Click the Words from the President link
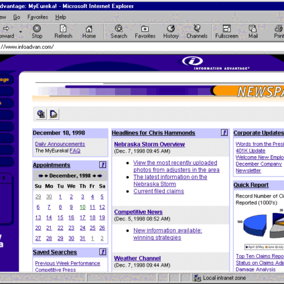The image size is (284, 284). tap(260, 144)
